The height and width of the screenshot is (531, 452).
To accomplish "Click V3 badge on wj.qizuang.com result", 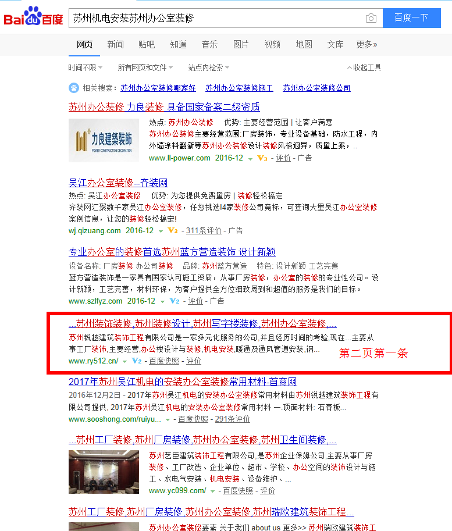I will [173, 231].
